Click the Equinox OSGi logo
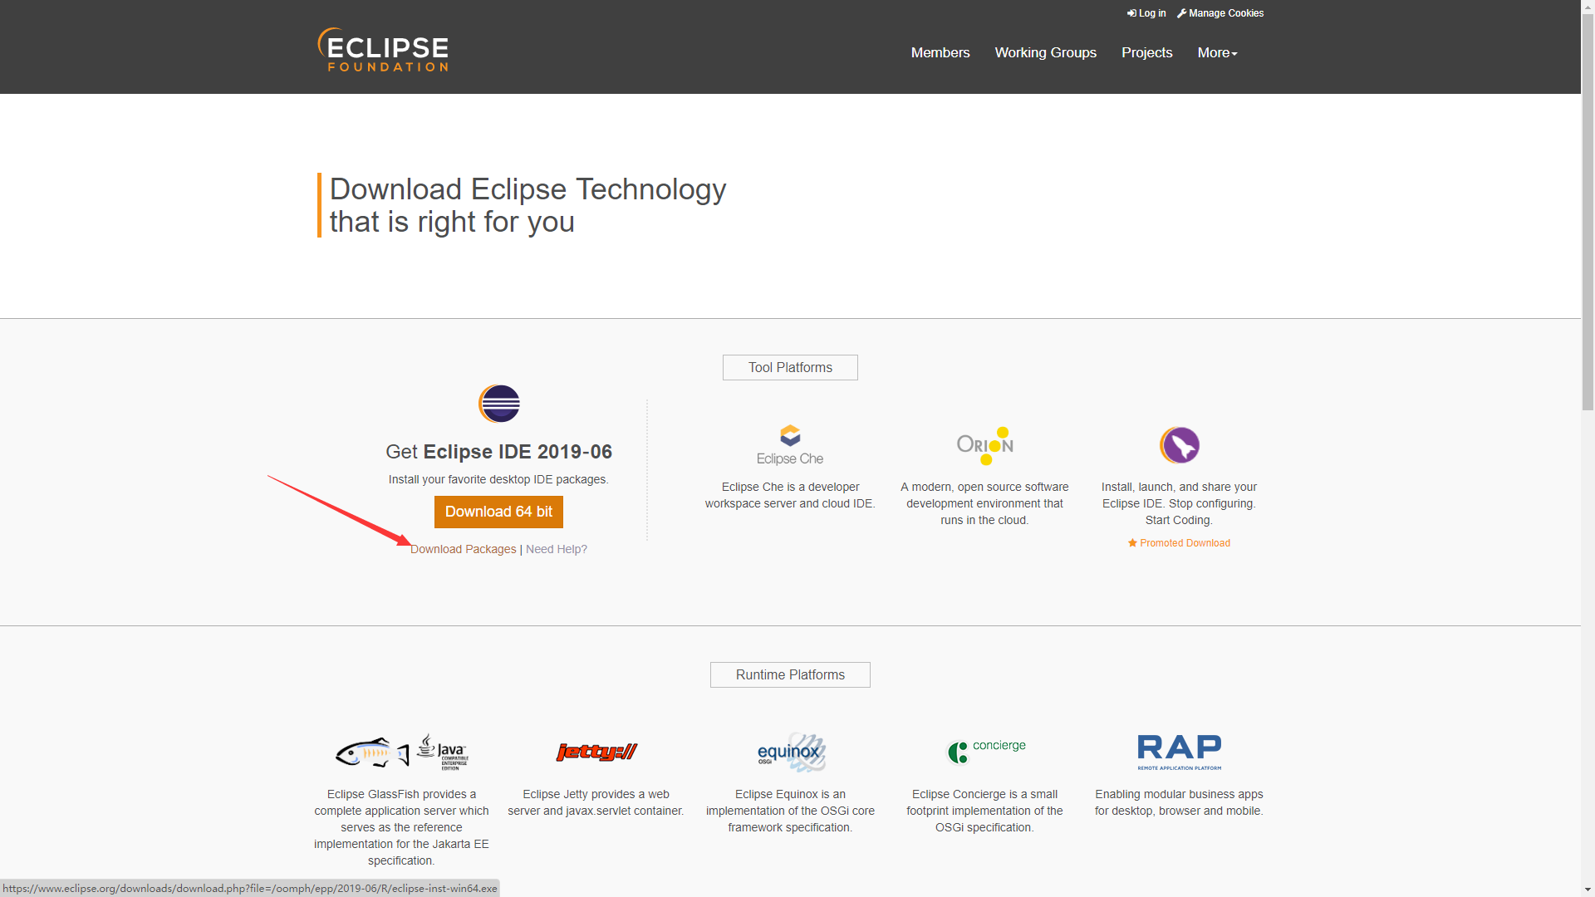Screen dimensions: 1595x897 tap(790, 752)
